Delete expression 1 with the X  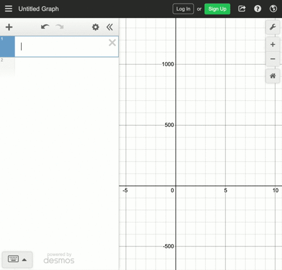pyautogui.click(x=112, y=43)
